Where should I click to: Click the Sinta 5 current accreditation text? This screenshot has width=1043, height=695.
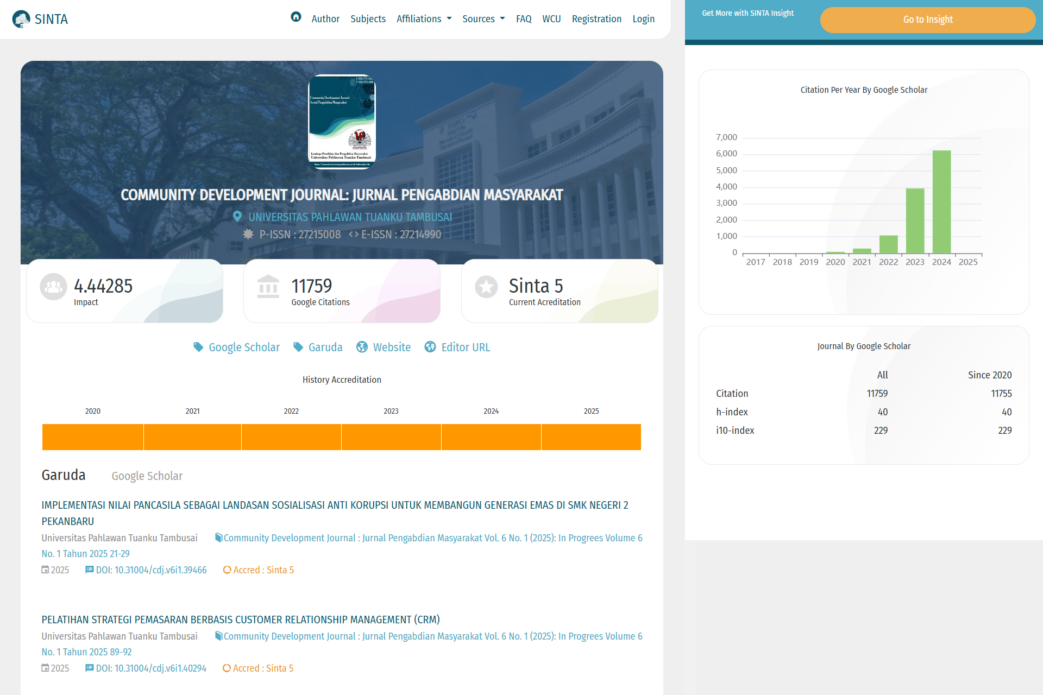(536, 286)
